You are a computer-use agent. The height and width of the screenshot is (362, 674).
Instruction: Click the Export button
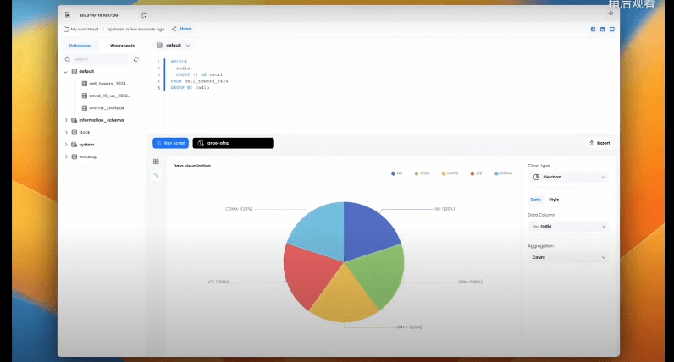pyautogui.click(x=599, y=143)
